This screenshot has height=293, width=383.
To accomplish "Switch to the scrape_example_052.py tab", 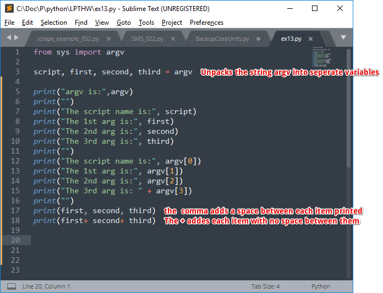I will tap(68, 39).
